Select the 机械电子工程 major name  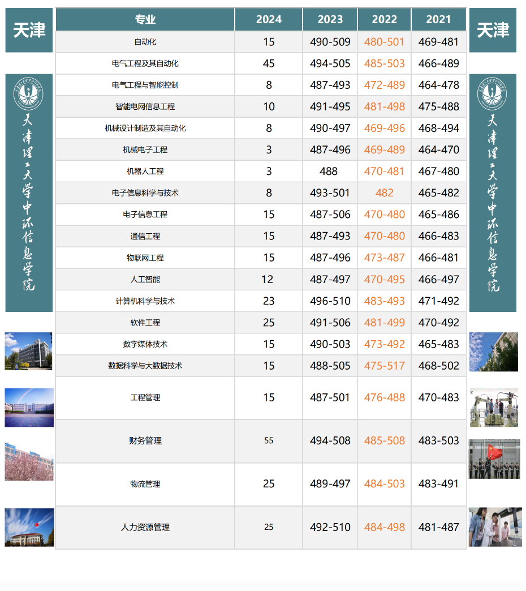tap(145, 149)
